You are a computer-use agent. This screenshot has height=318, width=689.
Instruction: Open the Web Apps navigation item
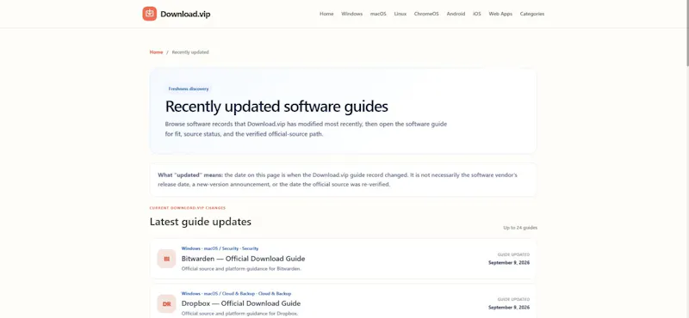coord(500,14)
